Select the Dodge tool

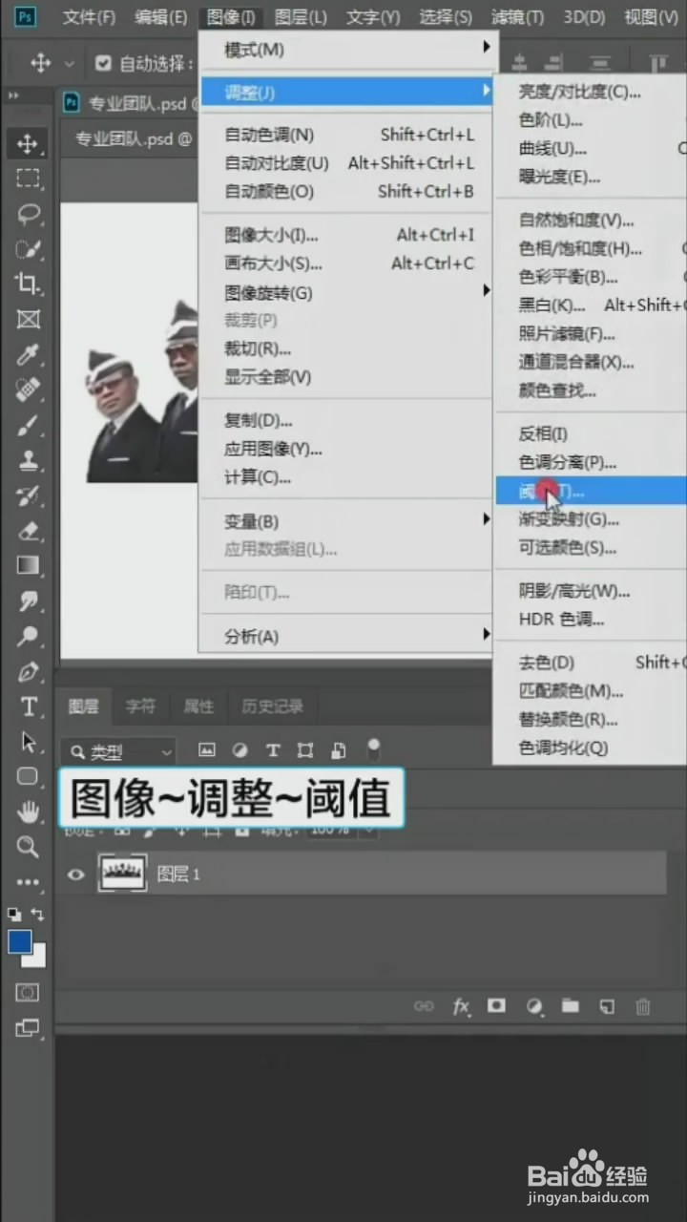[28, 636]
